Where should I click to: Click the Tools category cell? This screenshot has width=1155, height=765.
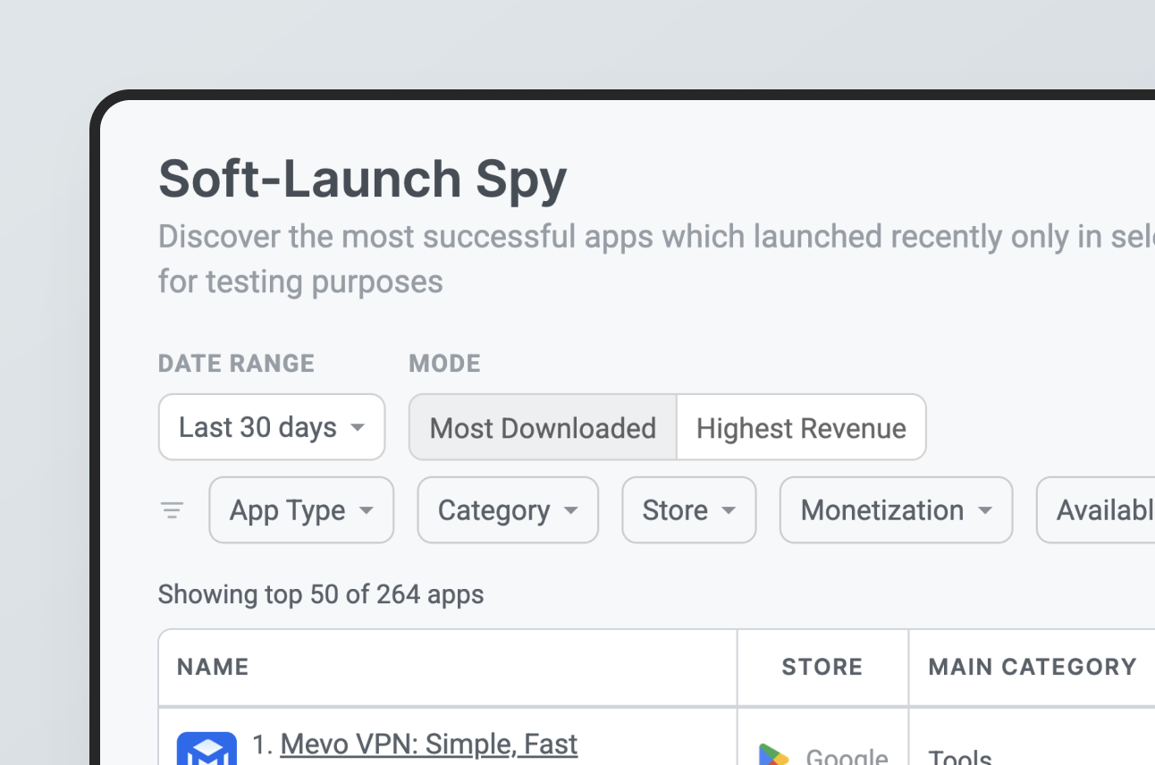pyautogui.click(x=960, y=756)
